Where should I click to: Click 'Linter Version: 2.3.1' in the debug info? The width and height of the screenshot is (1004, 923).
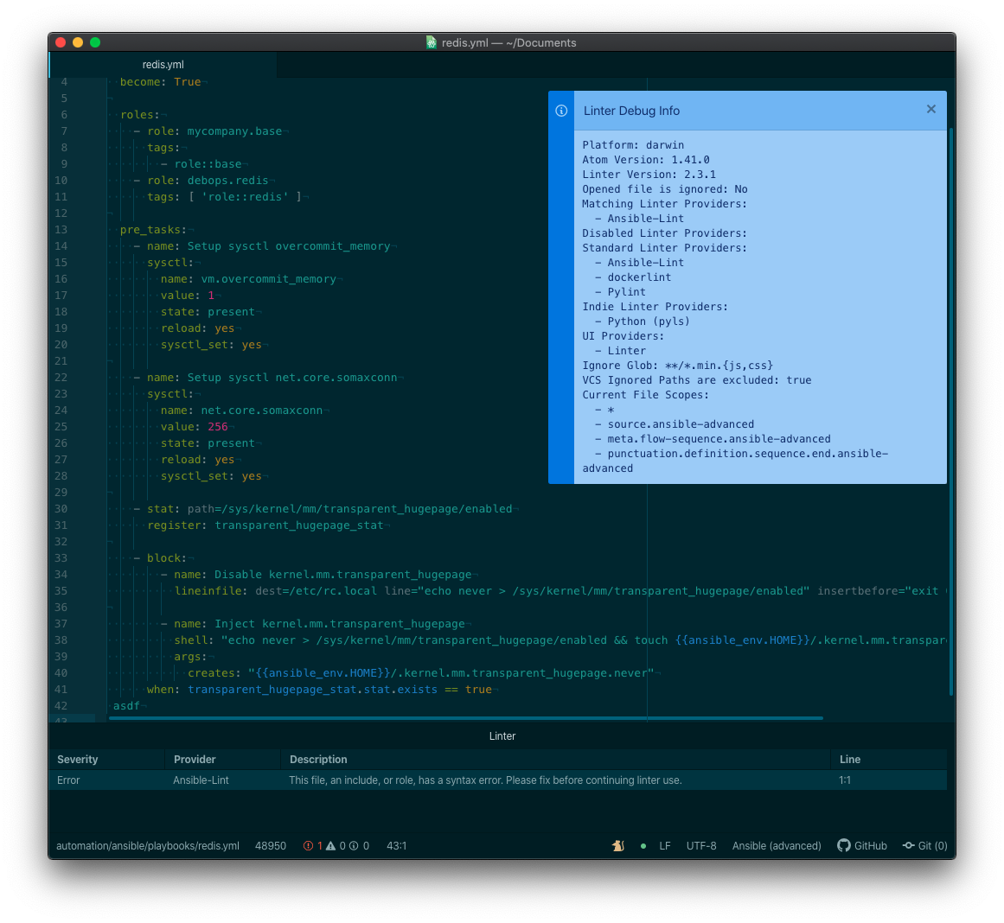click(x=649, y=174)
